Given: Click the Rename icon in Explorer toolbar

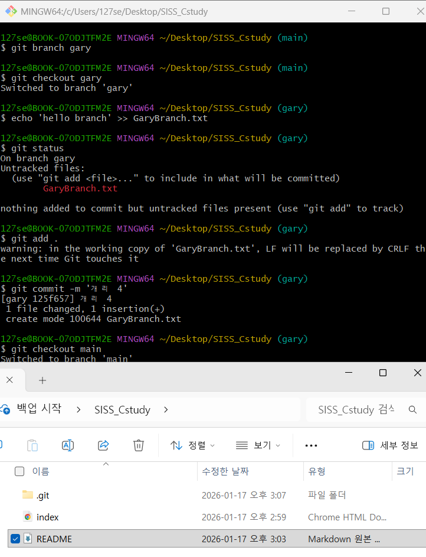Looking at the screenshot, I should (x=68, y=445).
